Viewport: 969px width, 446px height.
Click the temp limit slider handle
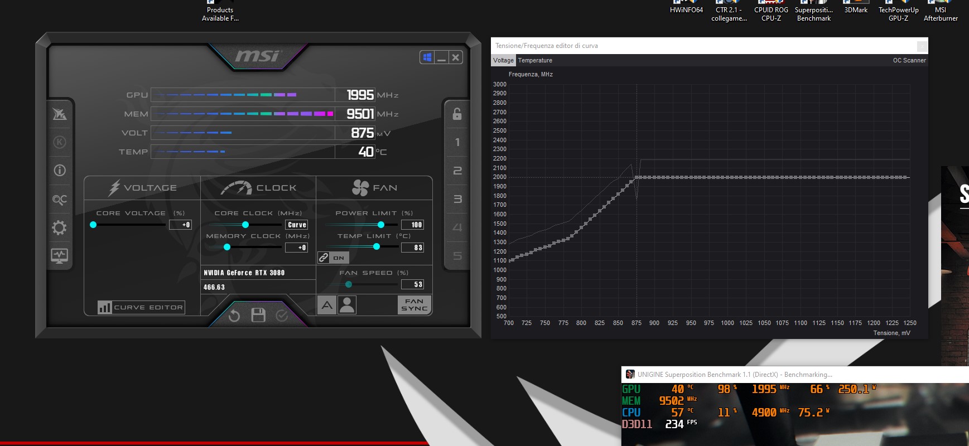[x=377, y=246]
